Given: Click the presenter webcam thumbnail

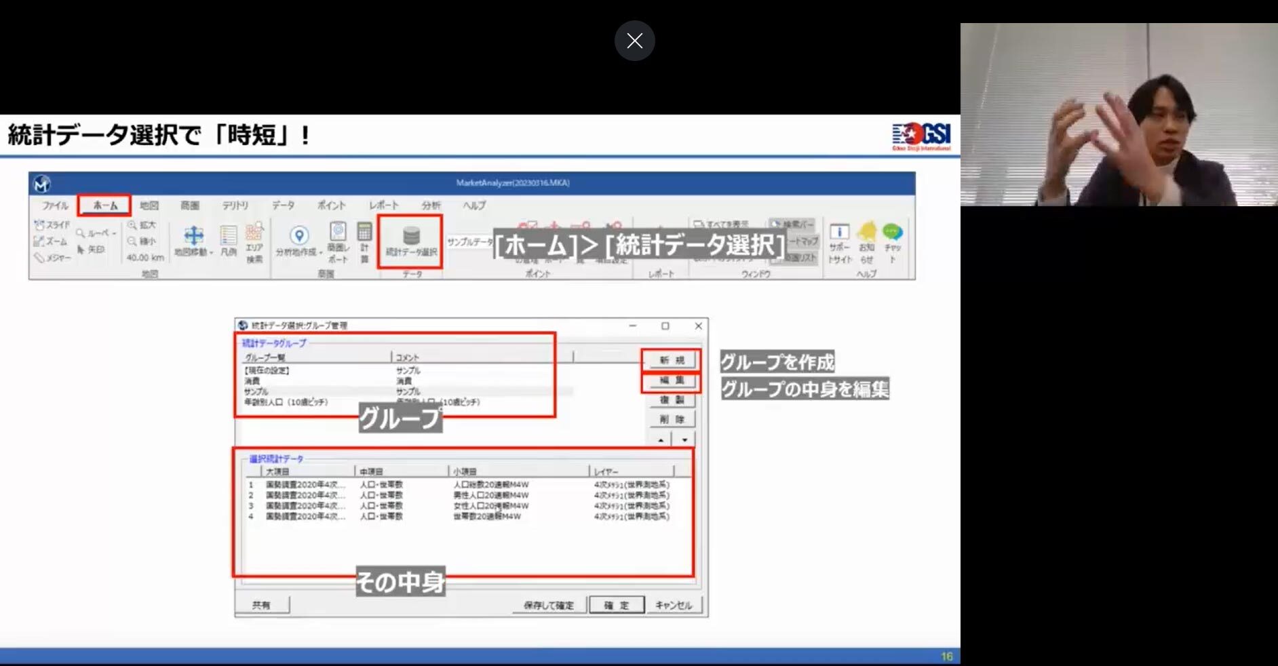Looking at the screenshot, I should pyautogui.click(x=1119, y=115).
